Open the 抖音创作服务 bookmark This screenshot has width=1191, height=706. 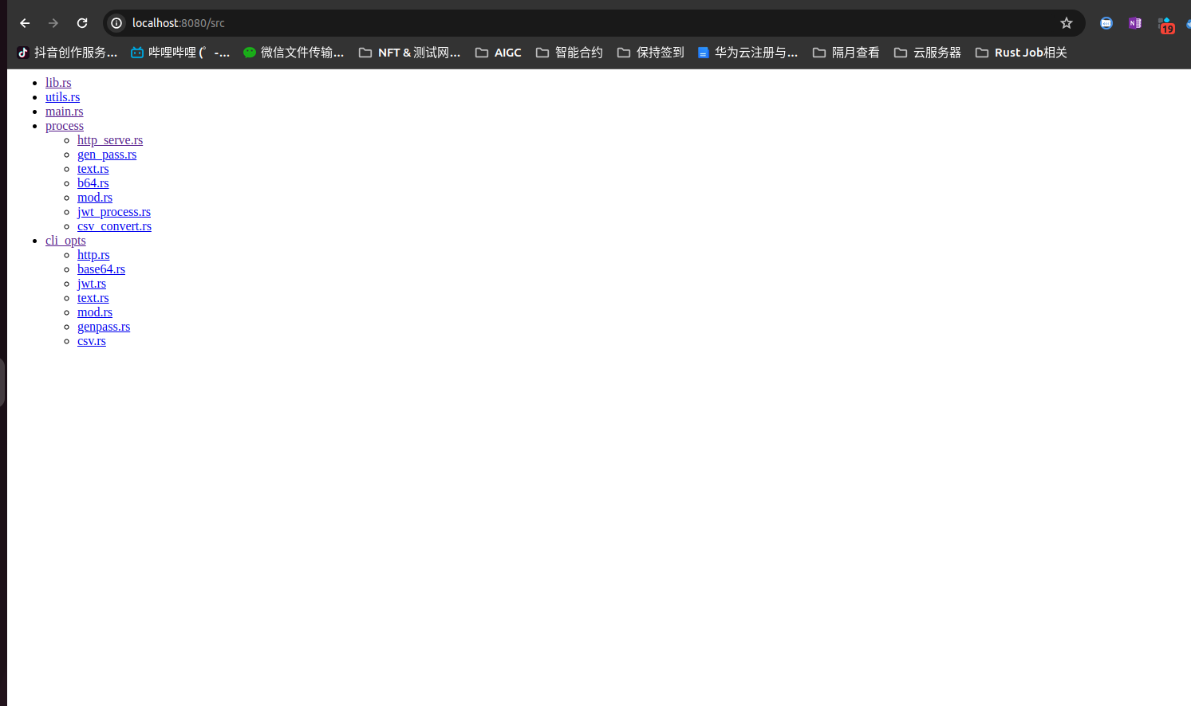coord(67,53)
